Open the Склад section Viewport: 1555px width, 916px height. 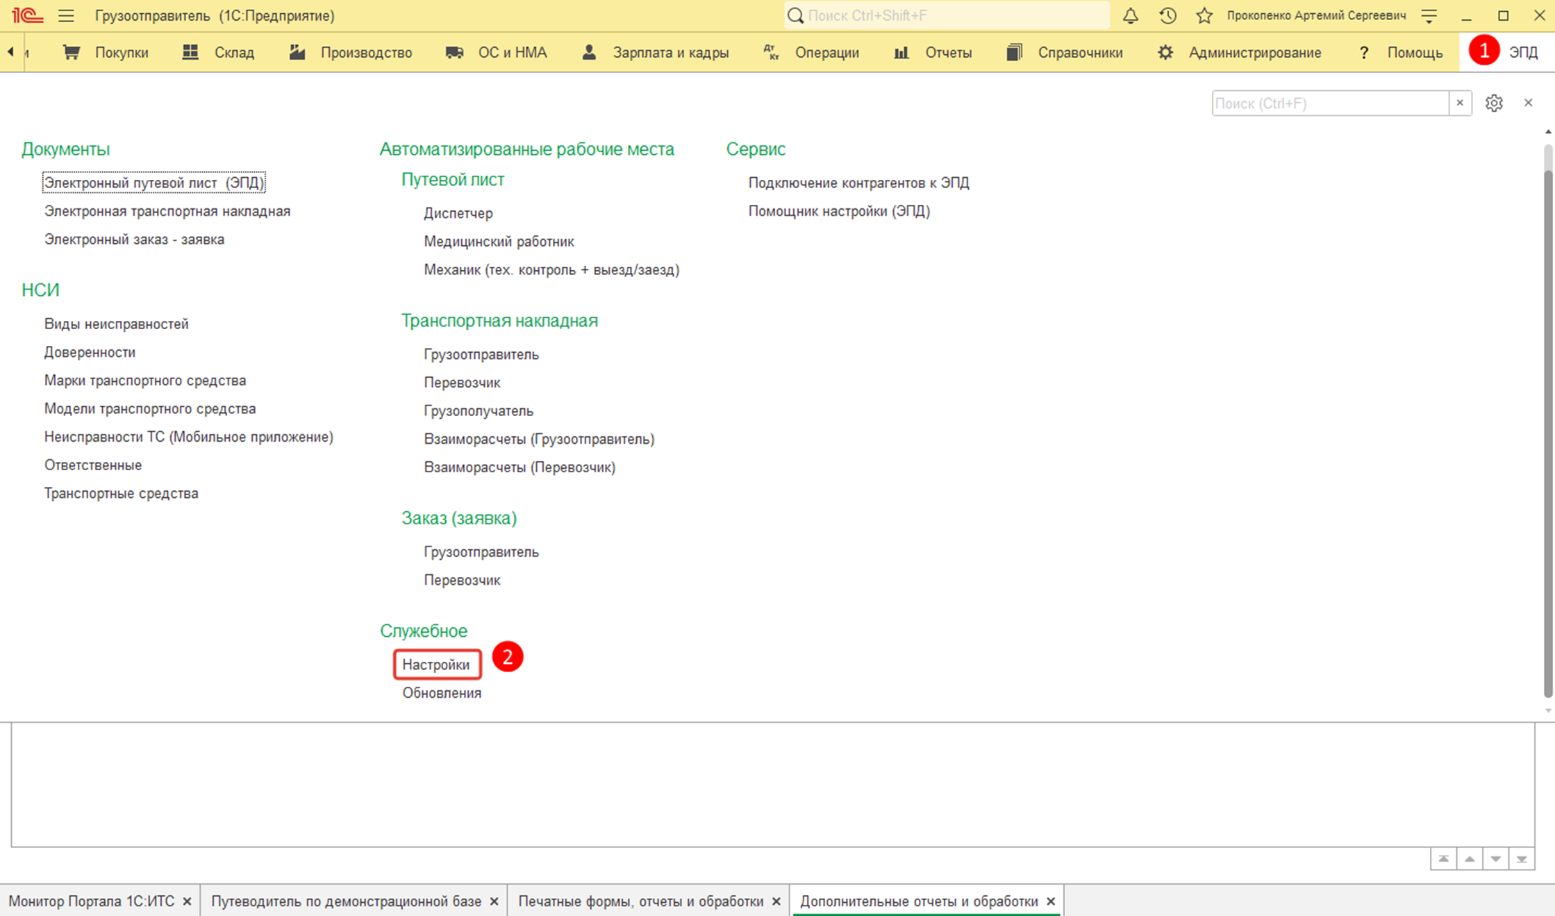(234, 52)
